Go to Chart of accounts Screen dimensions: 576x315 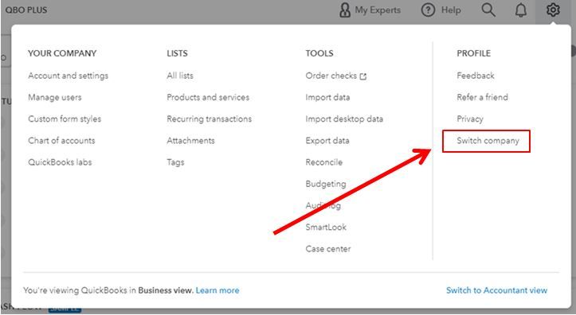[x=61, y=141]
